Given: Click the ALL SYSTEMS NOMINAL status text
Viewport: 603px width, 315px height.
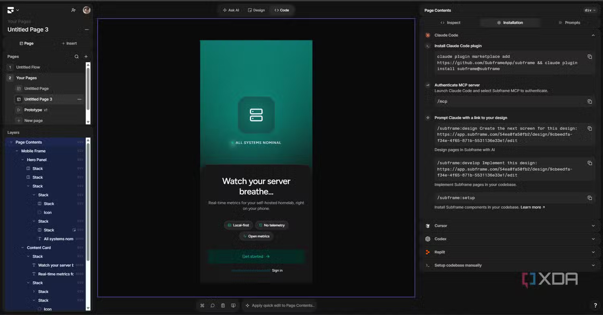Looking at the screenshot, I should point(258,143).
